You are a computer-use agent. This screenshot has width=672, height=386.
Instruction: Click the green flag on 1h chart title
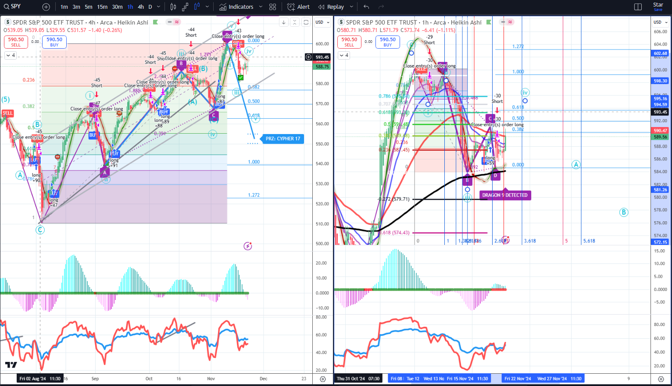(x=489, y=22)
